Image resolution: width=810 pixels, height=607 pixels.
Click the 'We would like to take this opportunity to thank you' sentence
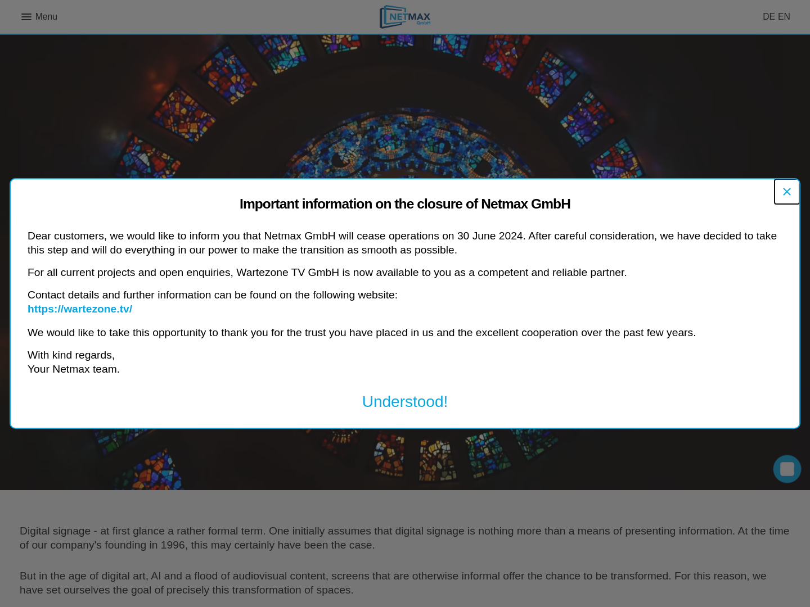[362, 333]
